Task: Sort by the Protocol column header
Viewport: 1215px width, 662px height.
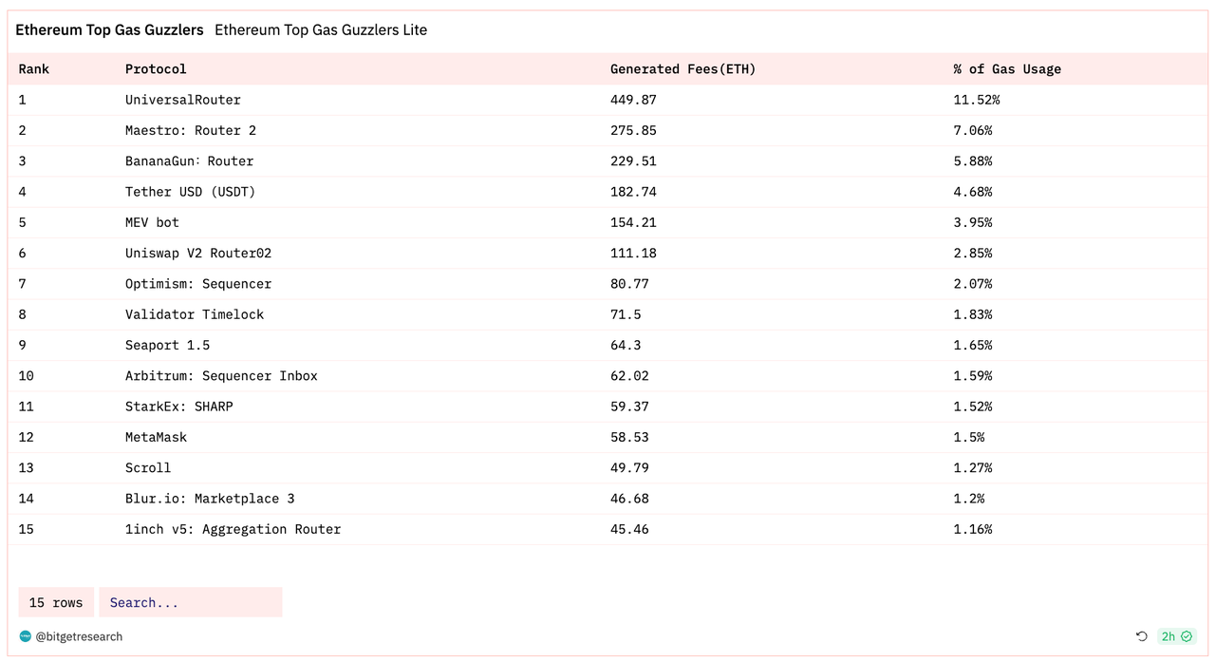Action: (156, 69)
